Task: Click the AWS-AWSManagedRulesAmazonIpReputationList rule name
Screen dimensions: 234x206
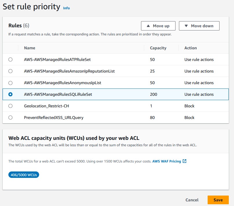Action: [x=69, y=71]
